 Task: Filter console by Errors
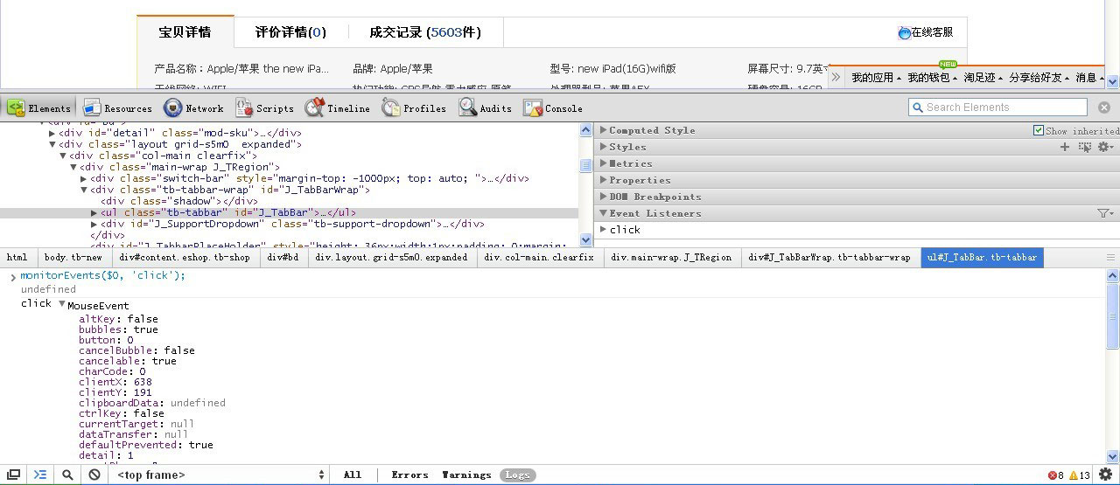pyautogui.click(x=409, y=475)
